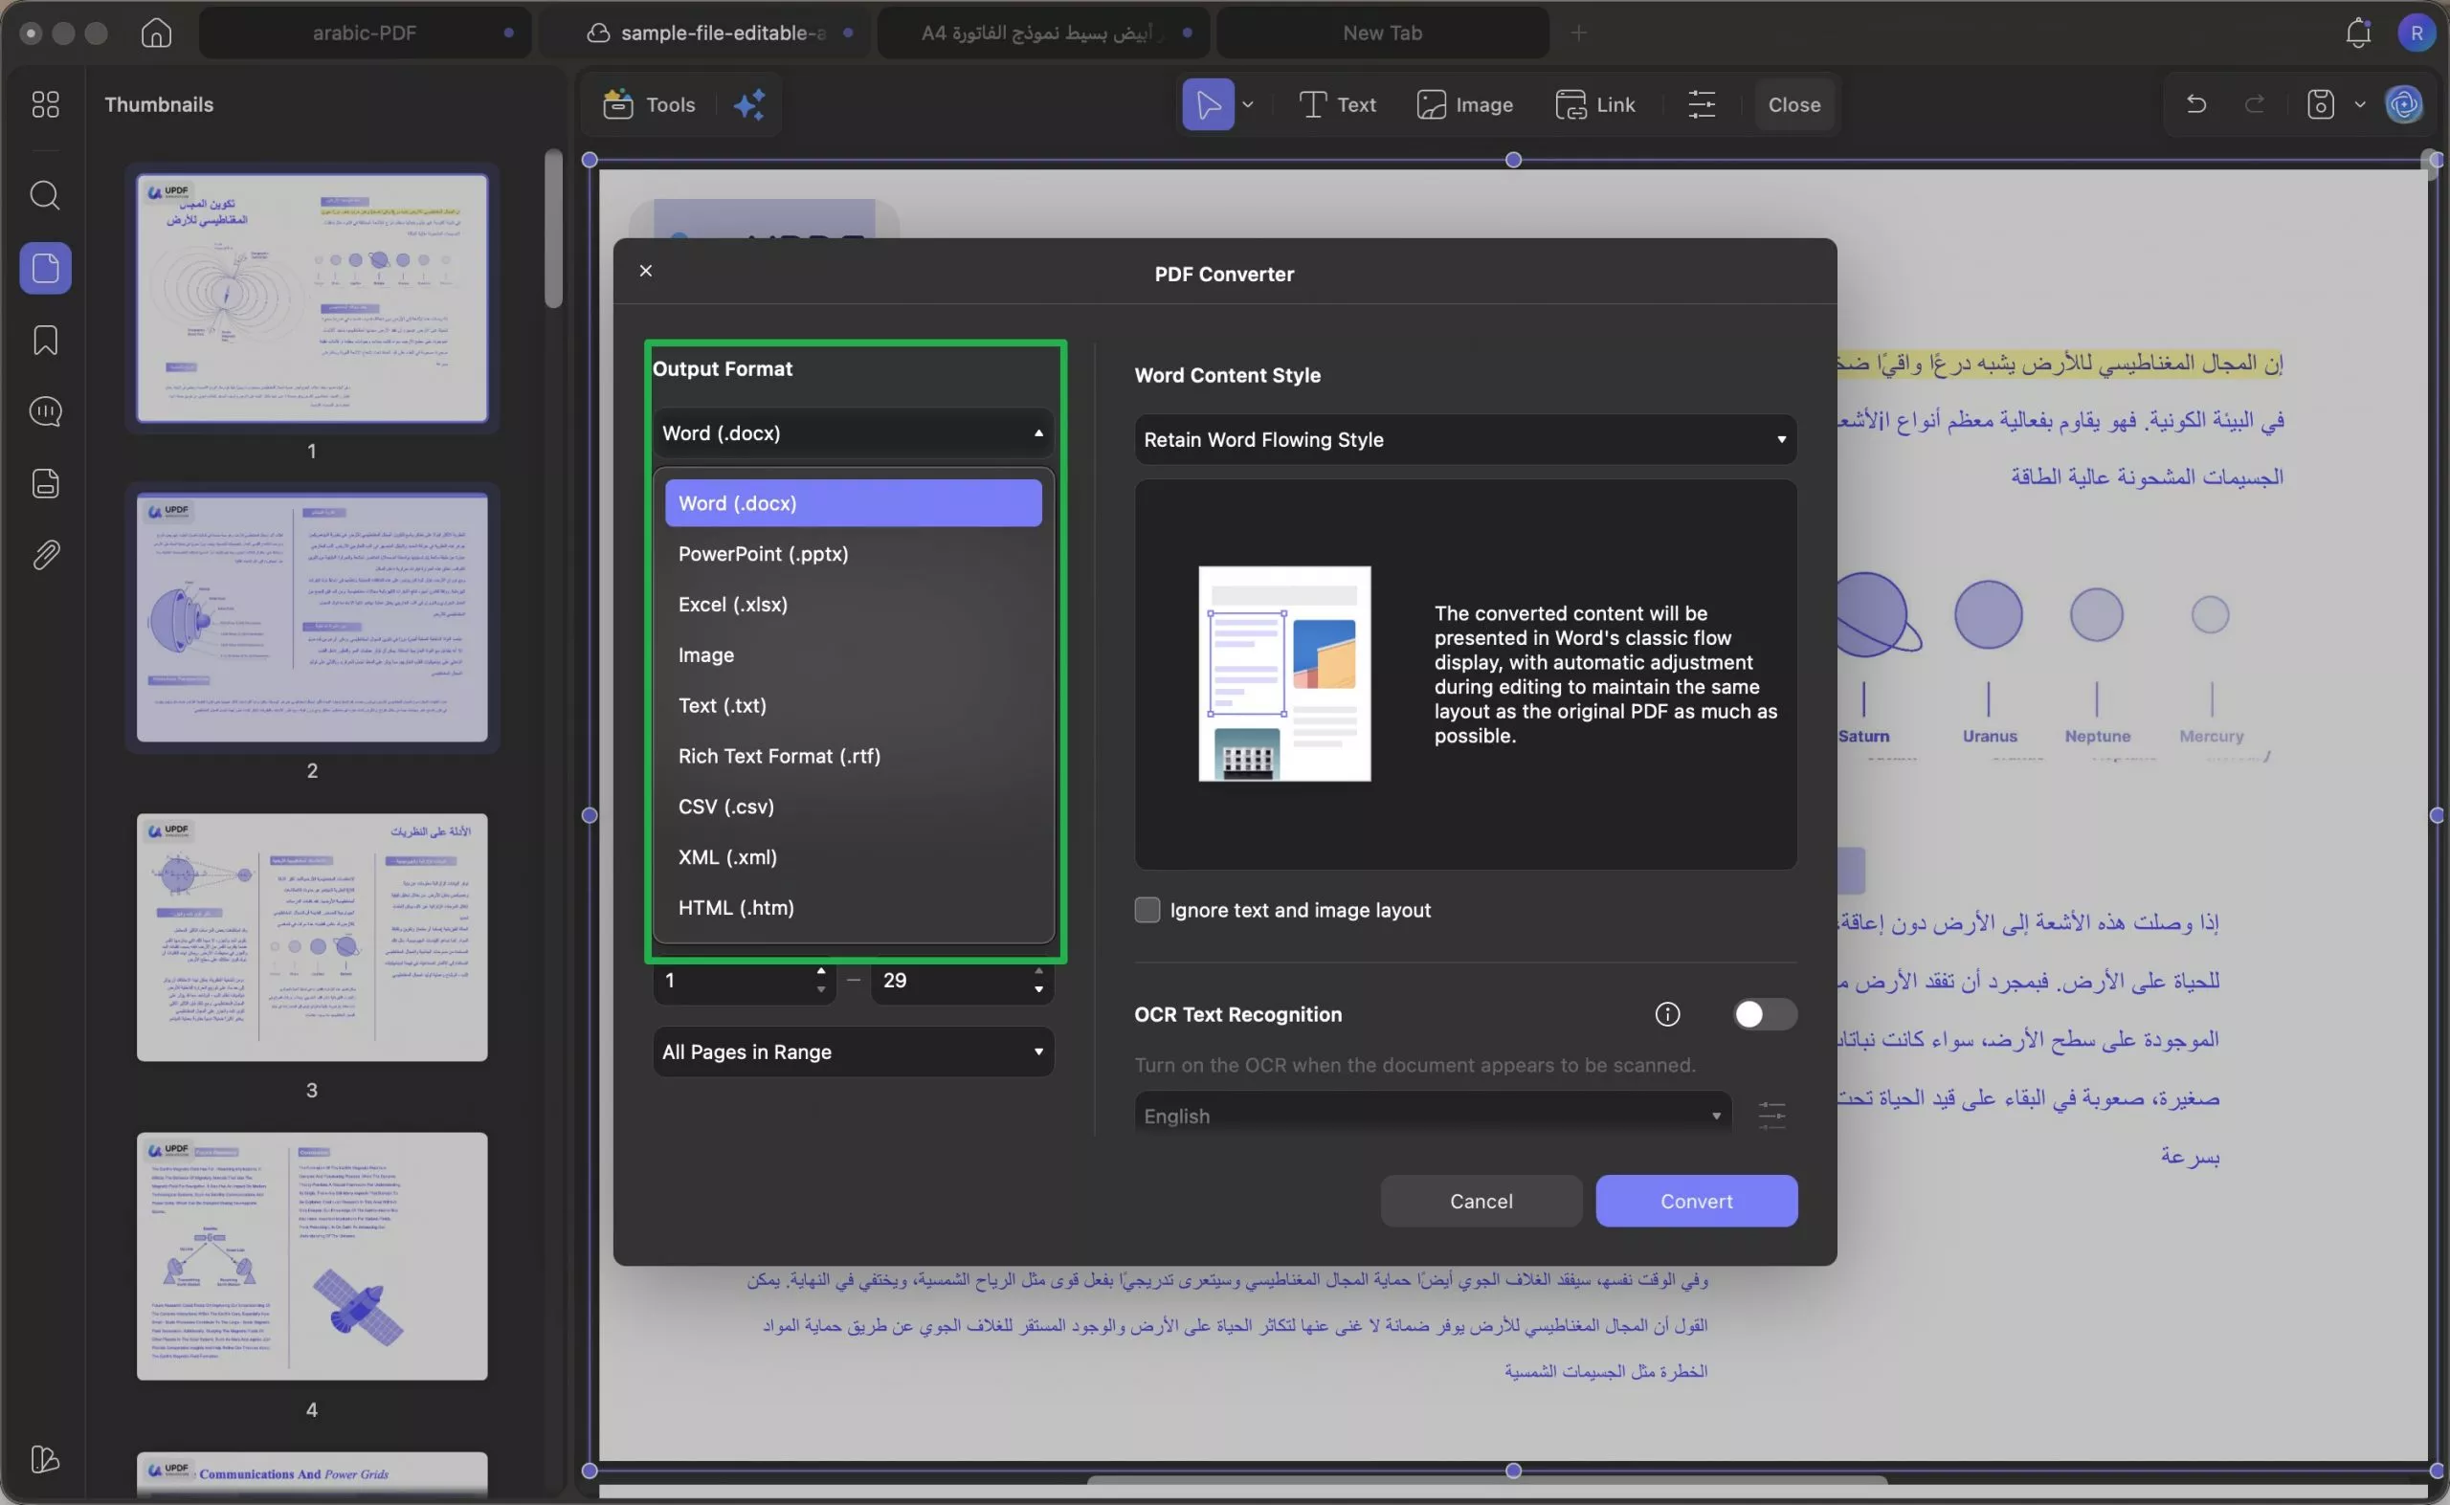Open the English OCR language dropdown
This screenshot has width=2450, height=1505.
(1432, 1116)
